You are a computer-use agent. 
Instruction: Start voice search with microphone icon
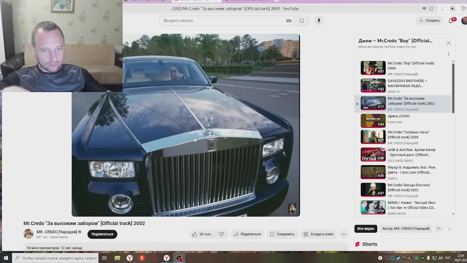click(319, 20)
